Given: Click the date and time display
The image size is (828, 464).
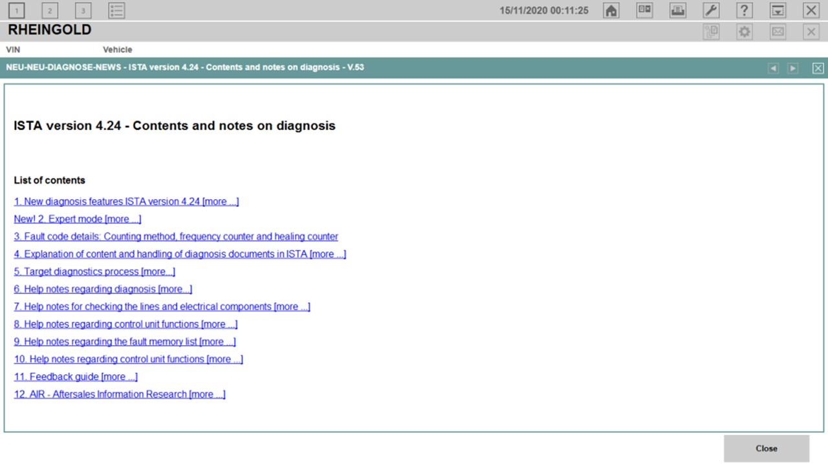Looking at the screenshot, I should pyautogui.click(x=544, y=10).
